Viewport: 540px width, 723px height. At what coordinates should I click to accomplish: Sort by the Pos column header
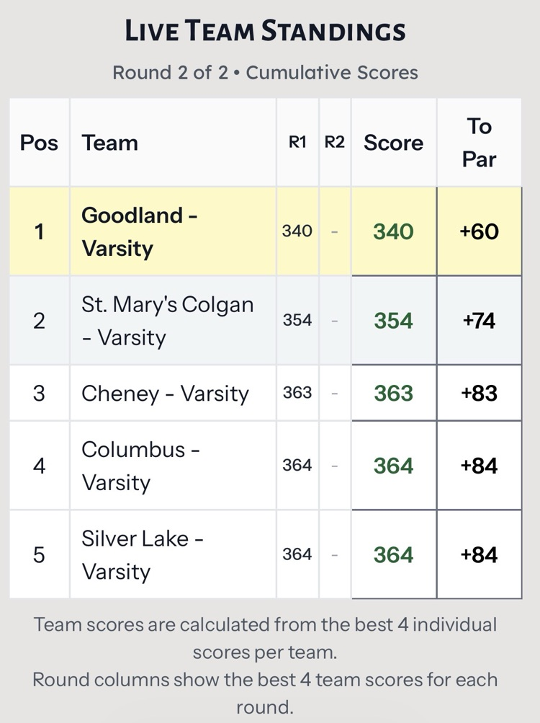(39, 143)
